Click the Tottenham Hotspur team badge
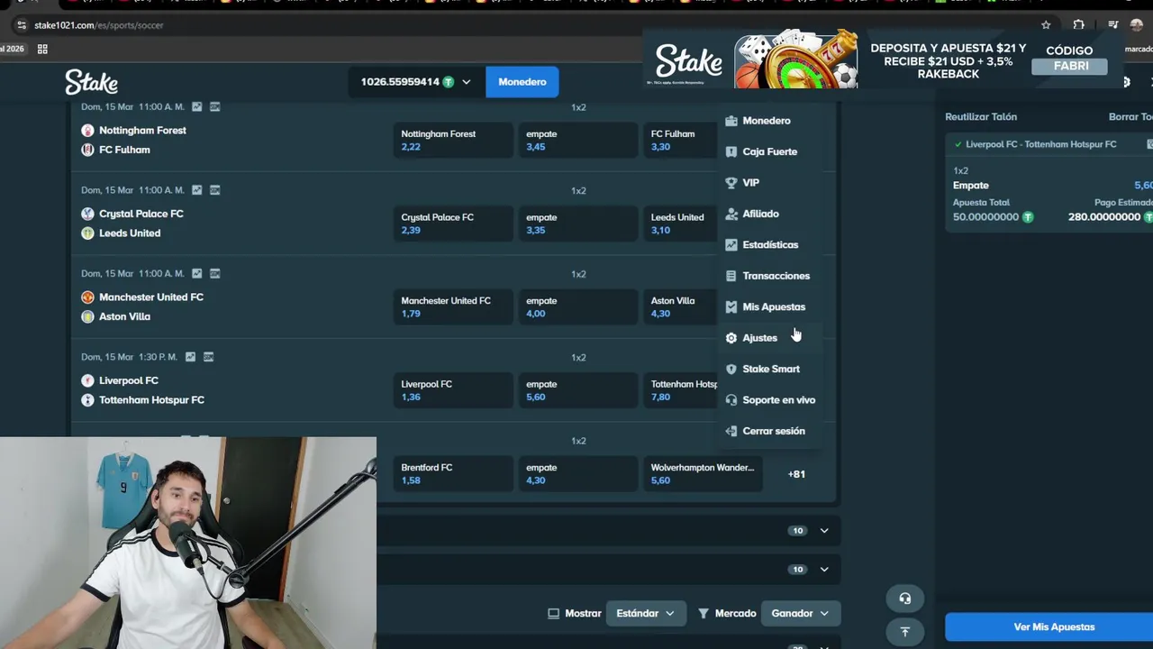The height and width of the screenshot is (649, 1153). point(87,400)
